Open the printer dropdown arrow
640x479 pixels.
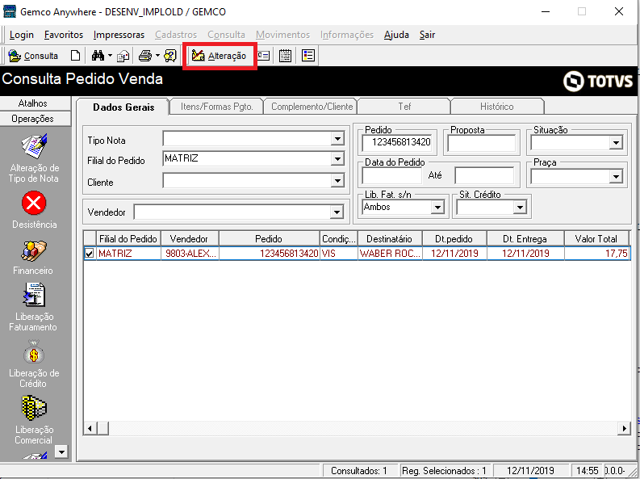157,56
